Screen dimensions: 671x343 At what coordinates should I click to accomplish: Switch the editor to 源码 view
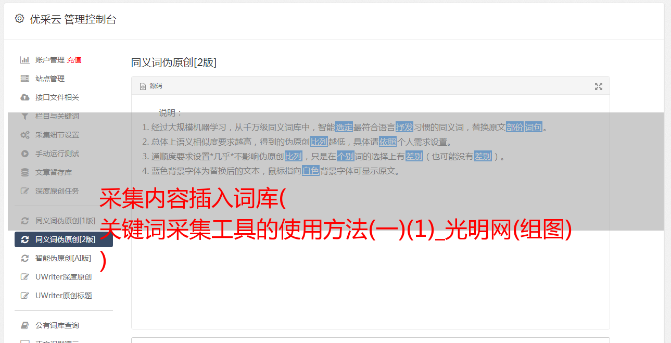point(151,86)
